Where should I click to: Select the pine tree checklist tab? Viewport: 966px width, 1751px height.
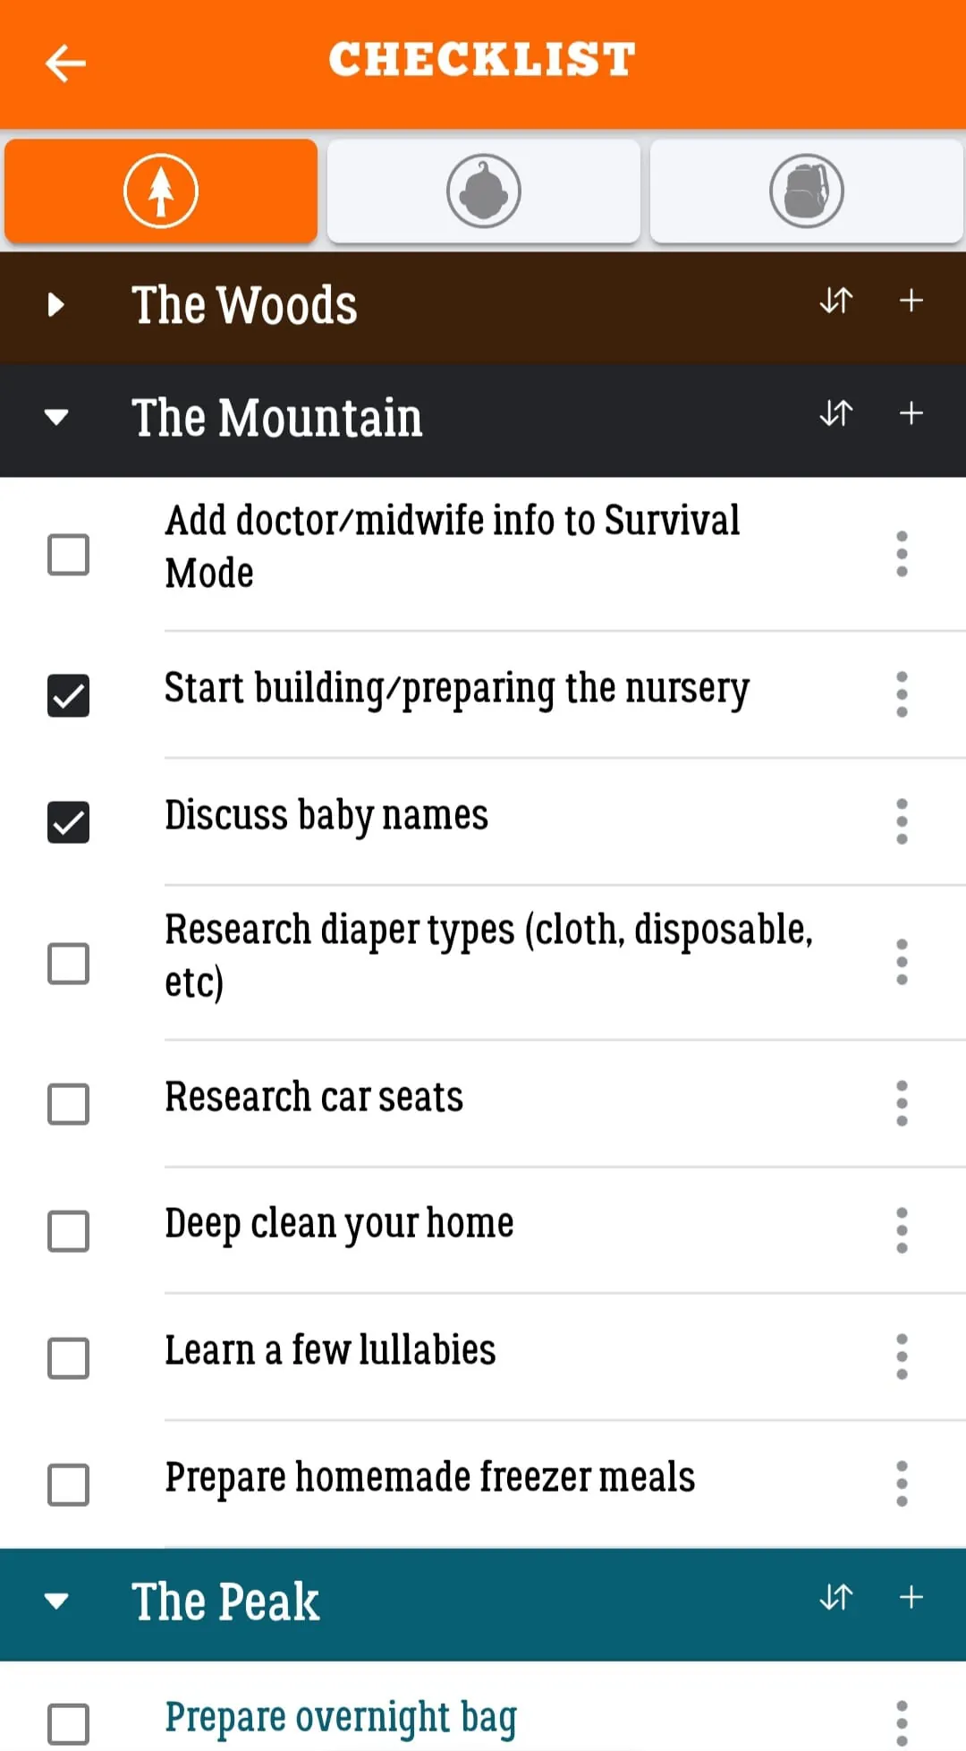tap(161, 191)
